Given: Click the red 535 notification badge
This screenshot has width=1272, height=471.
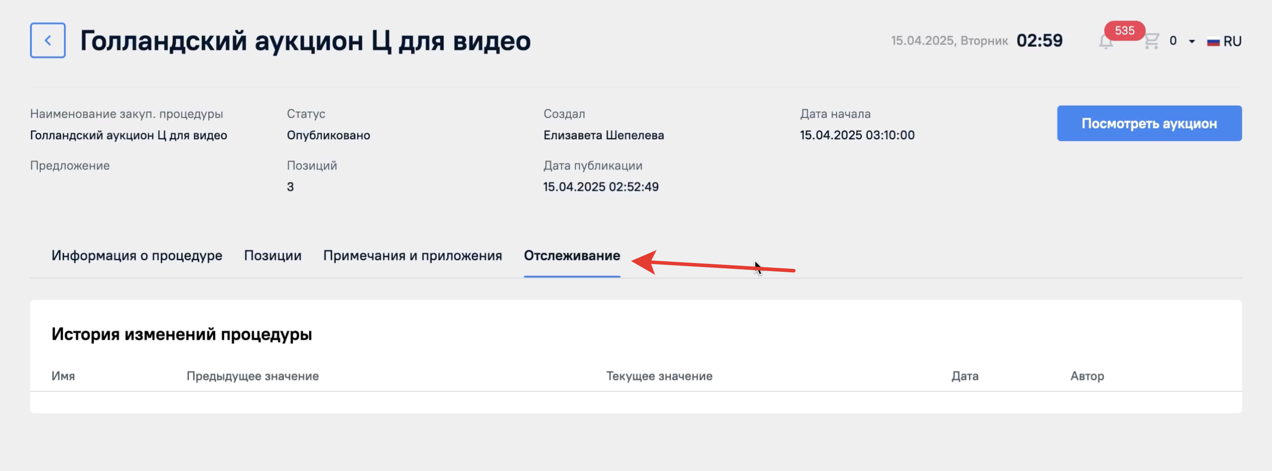Looking at the screenshot, I should 1124,31.
